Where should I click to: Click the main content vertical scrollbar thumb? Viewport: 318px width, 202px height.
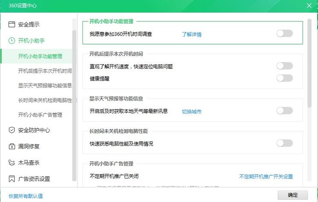pyautogui.click(x=309, y=63)
